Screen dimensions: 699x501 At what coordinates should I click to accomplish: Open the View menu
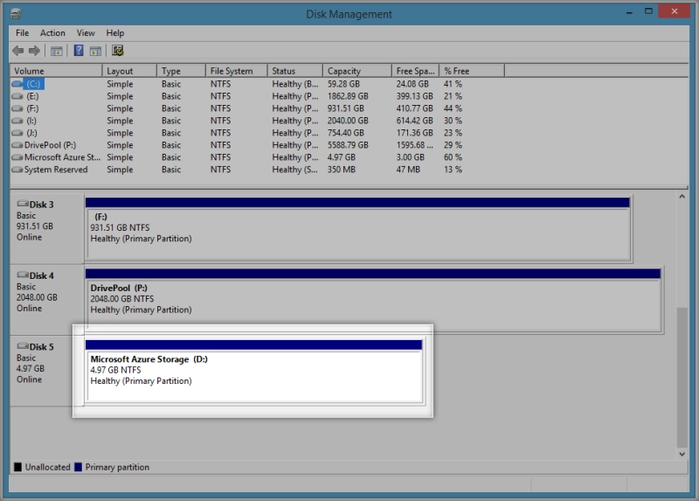pyautogui.click(x=86, y=33)
